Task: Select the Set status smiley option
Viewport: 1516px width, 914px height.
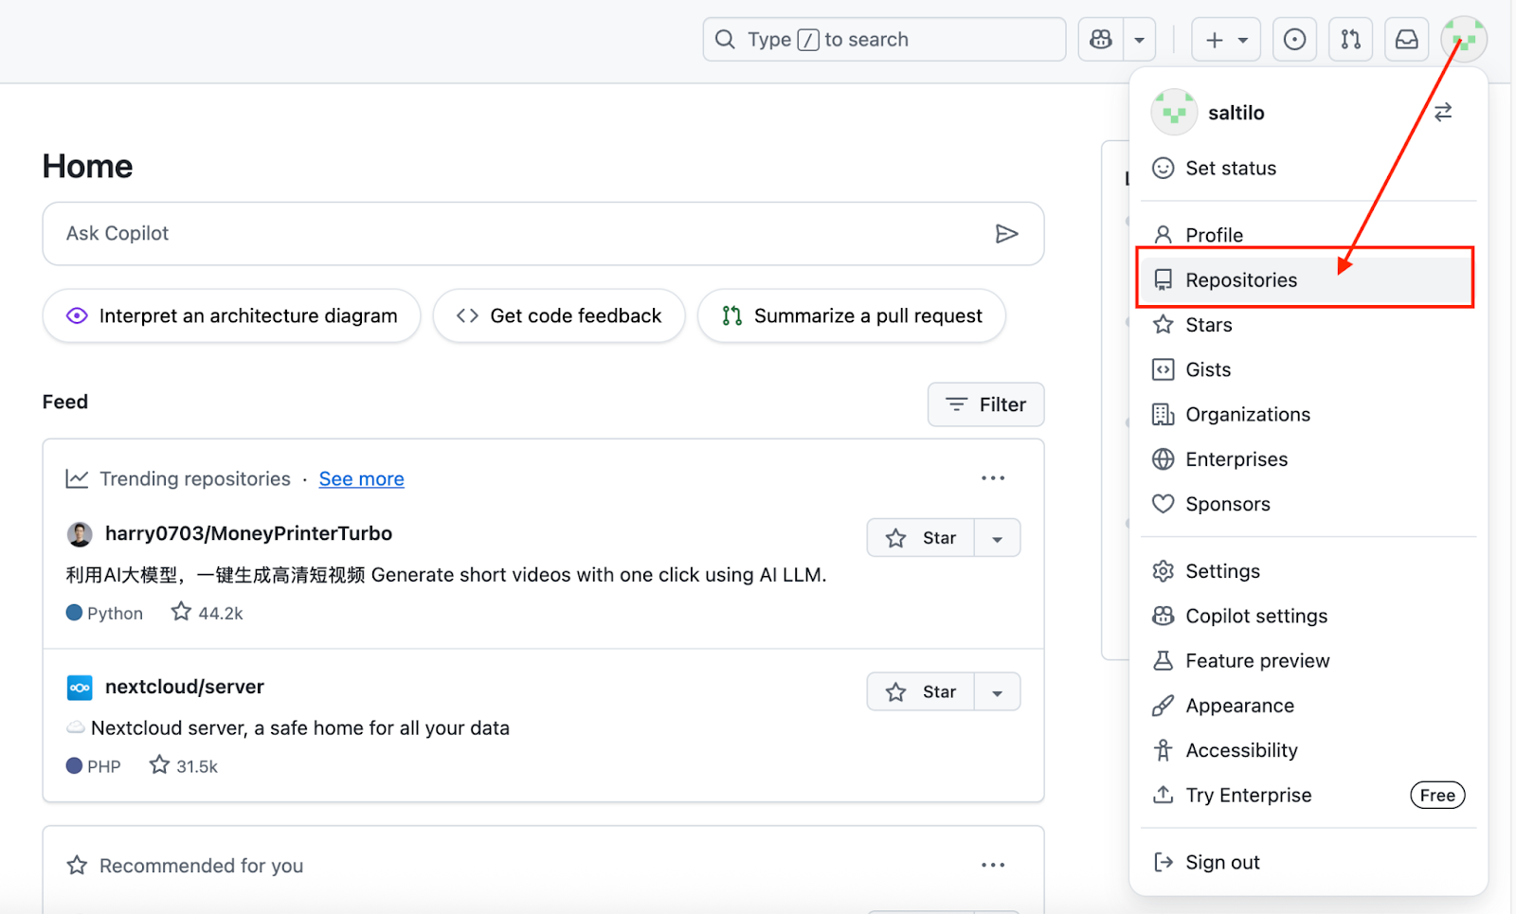Action: (x=1230, y=168)
